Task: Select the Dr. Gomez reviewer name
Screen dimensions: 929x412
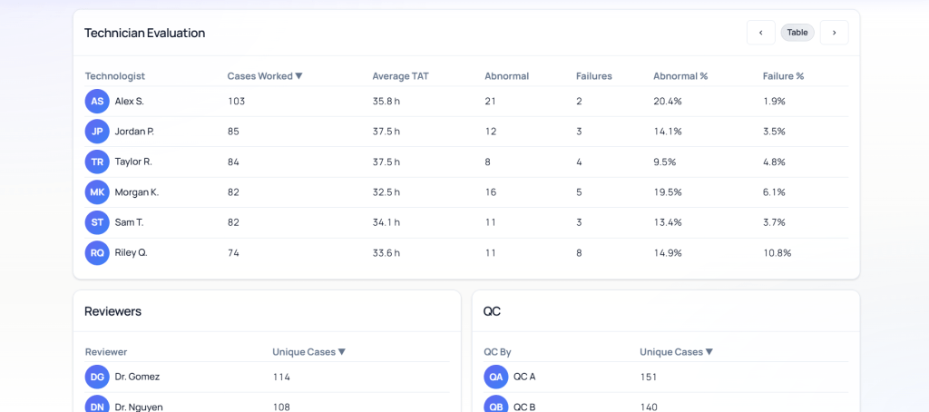Action: 137,377
